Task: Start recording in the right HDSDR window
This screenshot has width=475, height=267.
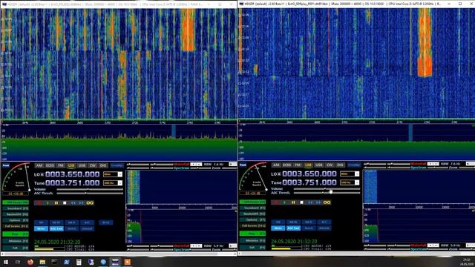Action: [275, 202]
